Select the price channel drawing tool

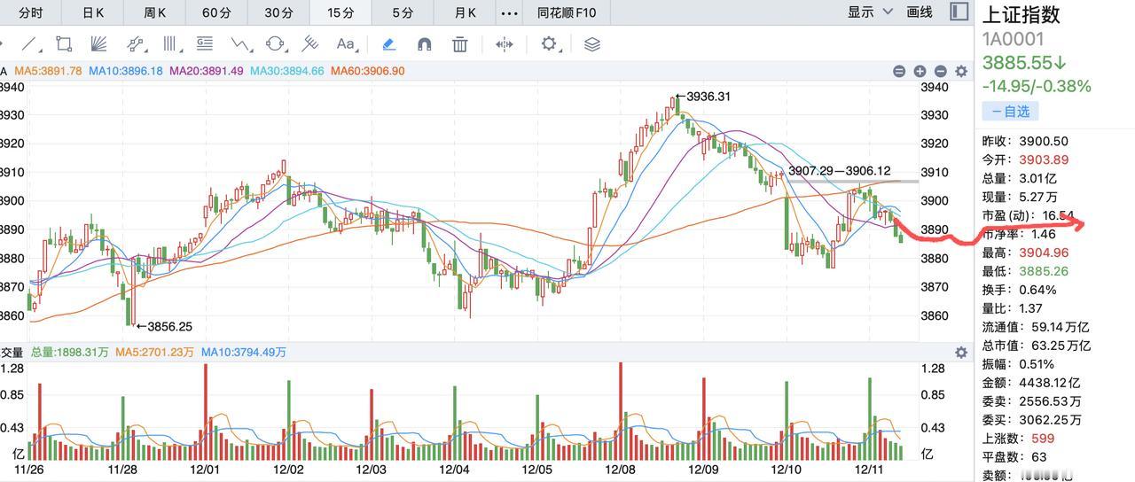click(x=135, y=43)
